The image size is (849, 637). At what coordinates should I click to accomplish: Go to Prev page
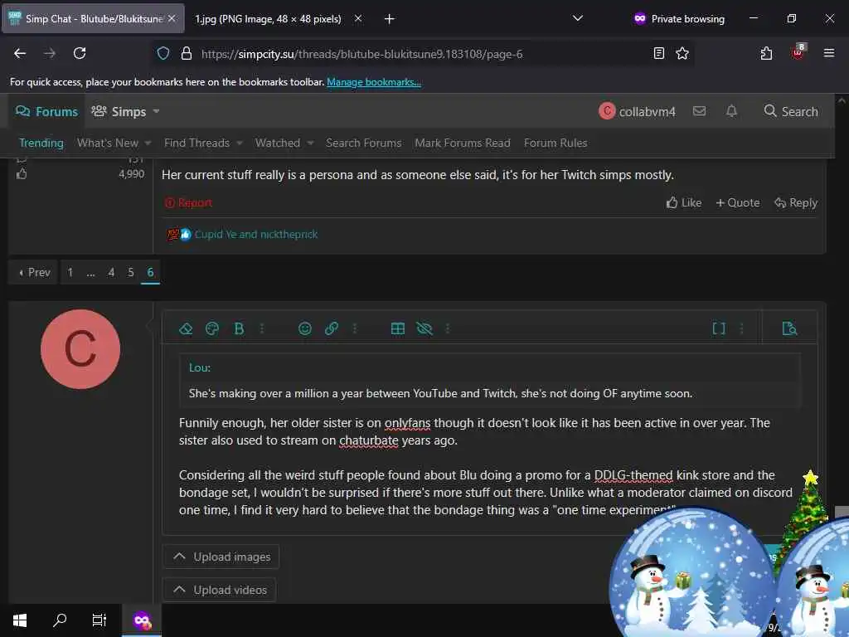click(34, 272)
